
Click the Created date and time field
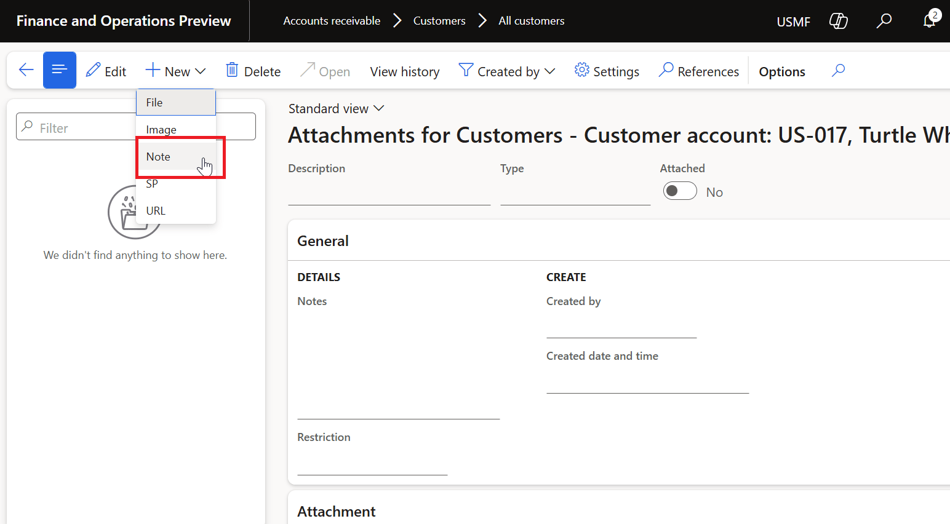pyautogui.click(x=647, y=381)
